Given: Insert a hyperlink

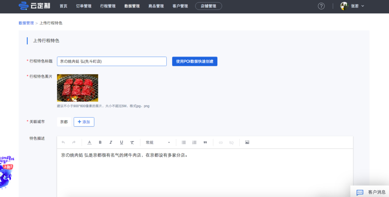Looking at the screenshot, I should pos(221,142).
